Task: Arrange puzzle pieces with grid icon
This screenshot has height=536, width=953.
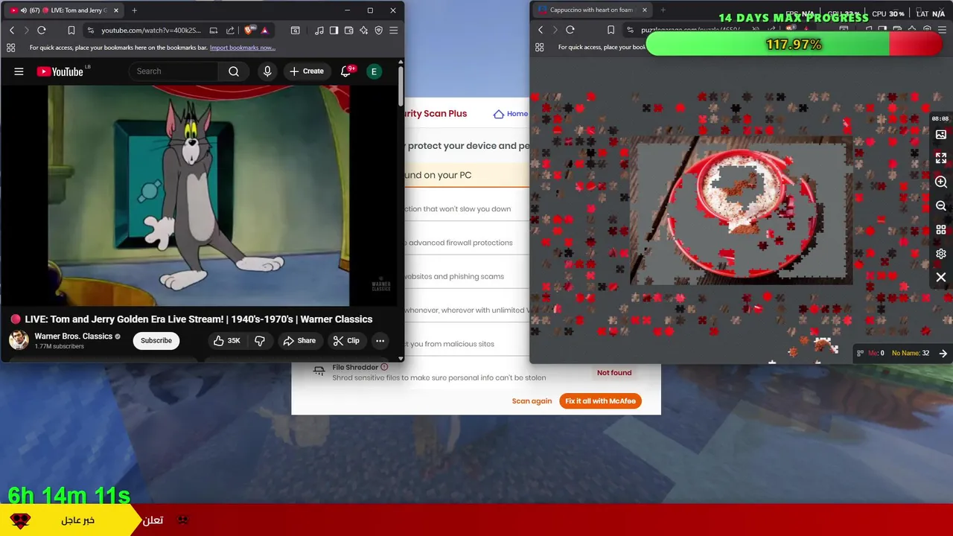Action: (941, 230)
